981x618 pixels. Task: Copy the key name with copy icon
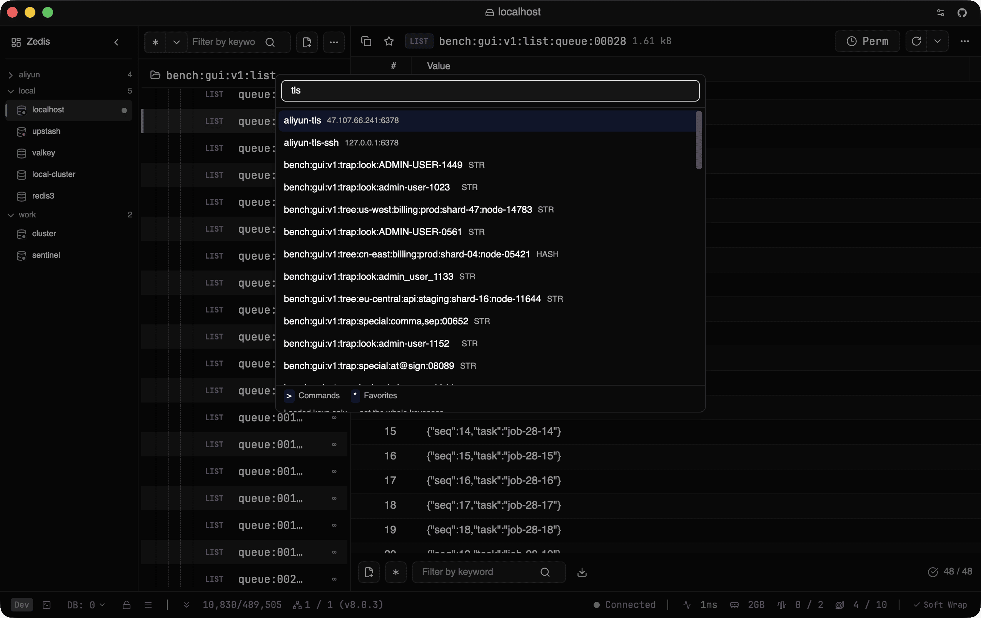click(x=366, y=41)
